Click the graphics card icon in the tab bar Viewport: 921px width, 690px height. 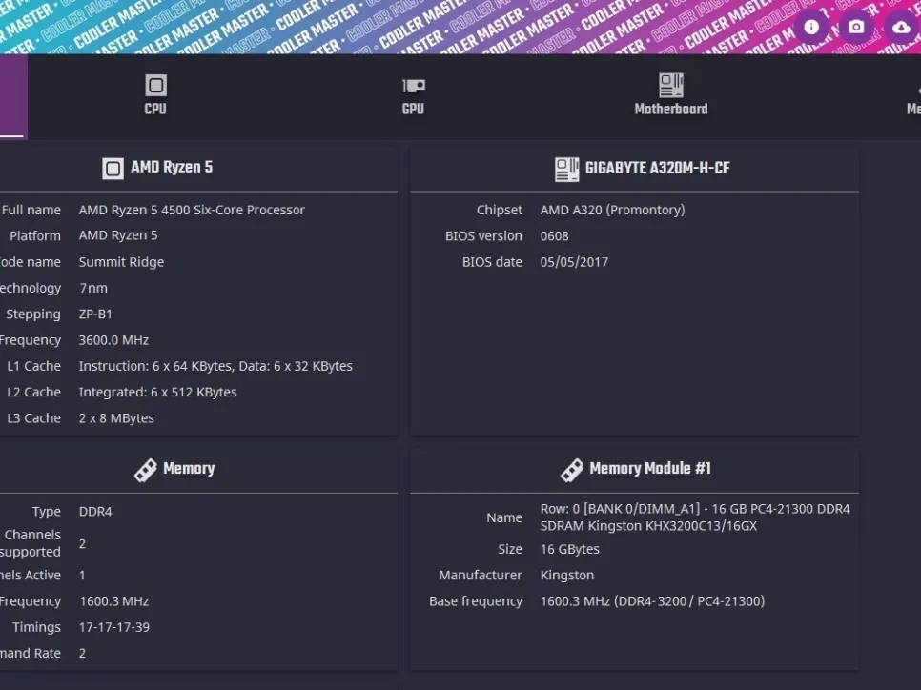coord(414,86)
